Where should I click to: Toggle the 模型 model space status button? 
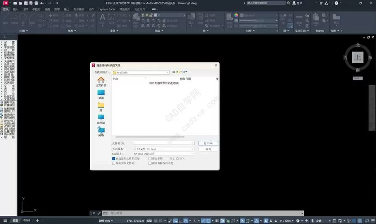point(149,221)
